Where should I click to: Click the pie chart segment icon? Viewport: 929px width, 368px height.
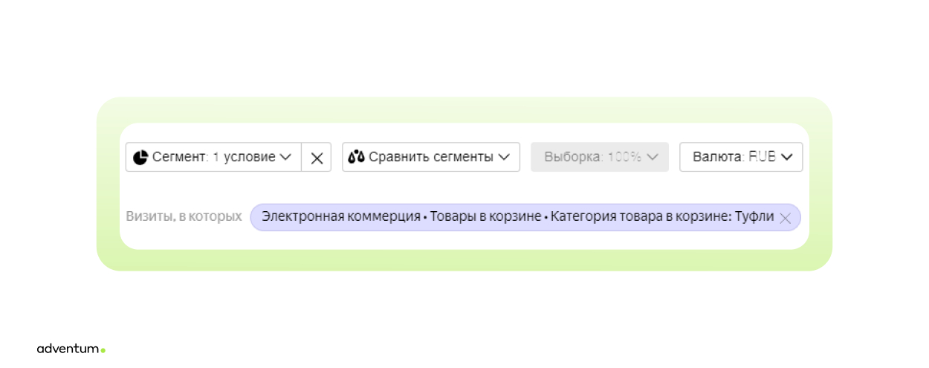pos(140,158)
